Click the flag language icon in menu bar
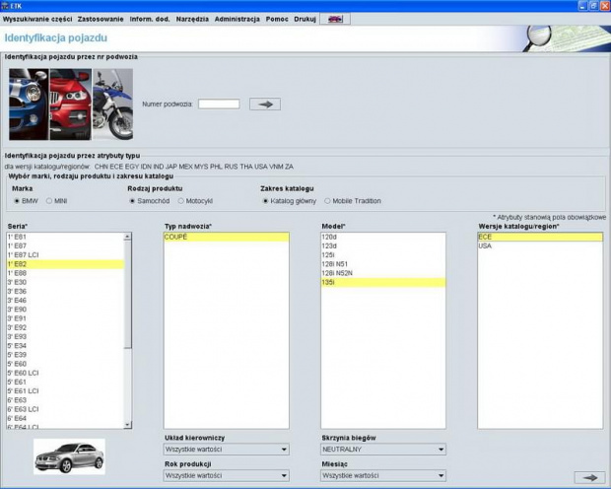The image size is (611, 489). [x=335, y=19]
